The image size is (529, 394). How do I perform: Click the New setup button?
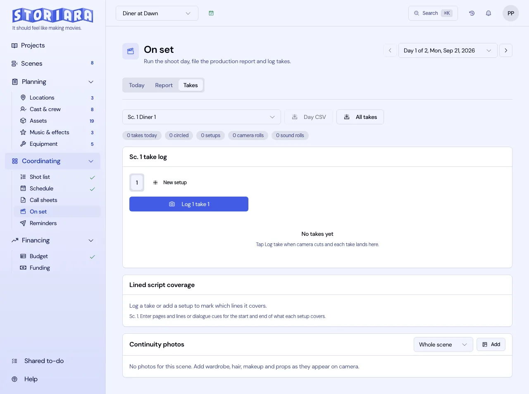click(x=170, y=183)
